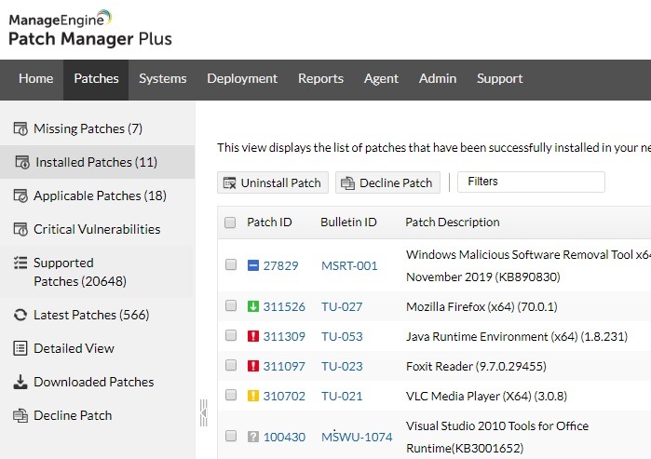The image size is (651, 459).
Task: Click the gray question icon for patch 100430
Action: click(x=253, y=437)
